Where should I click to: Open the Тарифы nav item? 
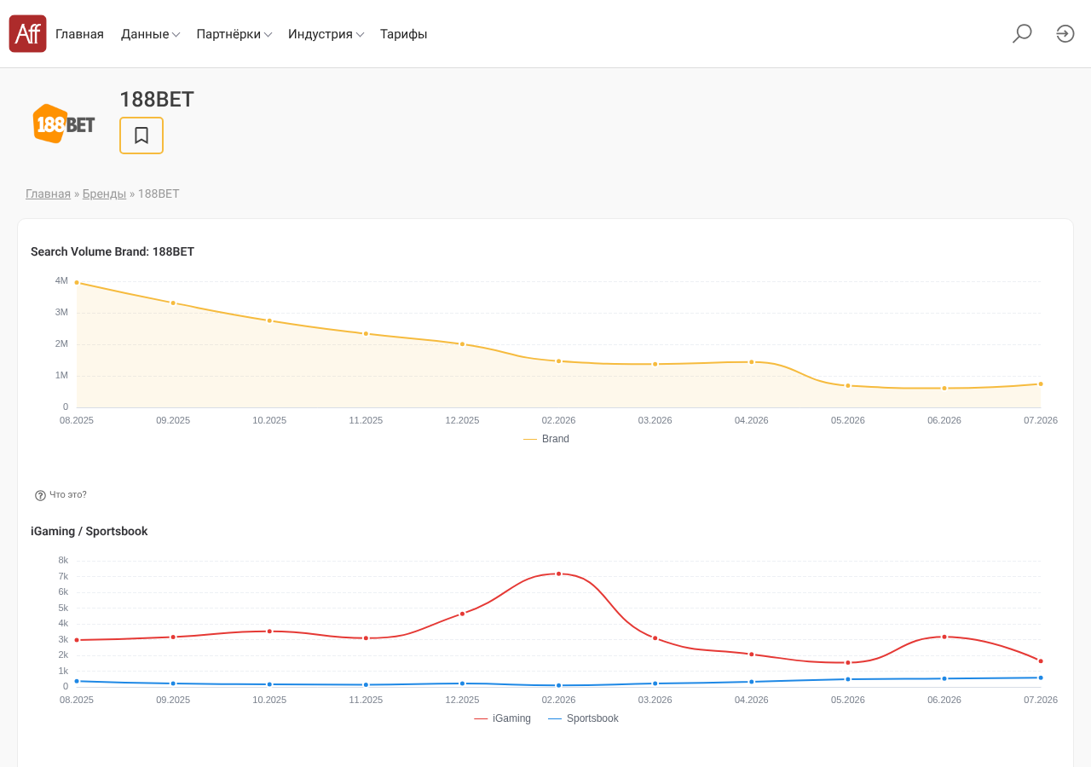point(404,34)
